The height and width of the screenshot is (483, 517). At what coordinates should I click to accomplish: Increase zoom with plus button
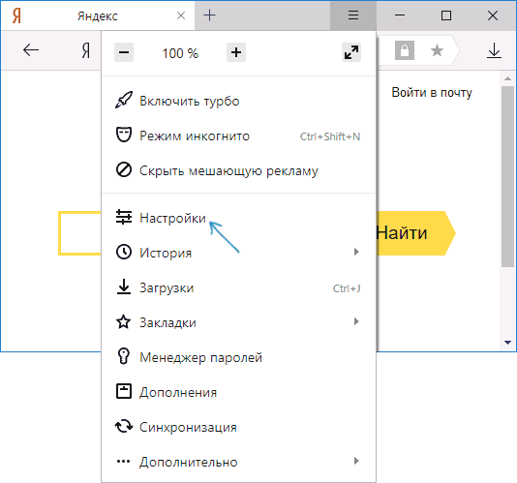pos(236,52)
